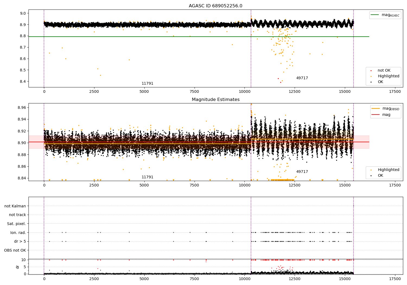Click the plot title 'AGASC ID 689052256.0'
The height and width of the screenshot is (285, 407).
(x=215, y=6)
